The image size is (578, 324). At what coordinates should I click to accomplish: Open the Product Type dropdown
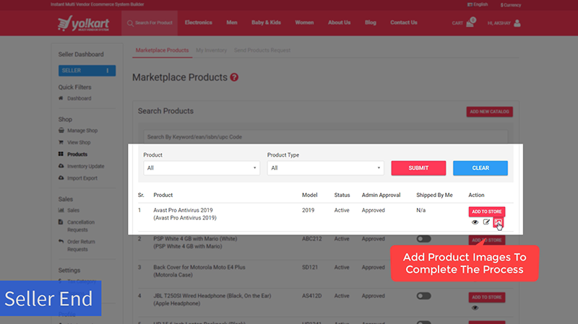click(x=326, y=168)
